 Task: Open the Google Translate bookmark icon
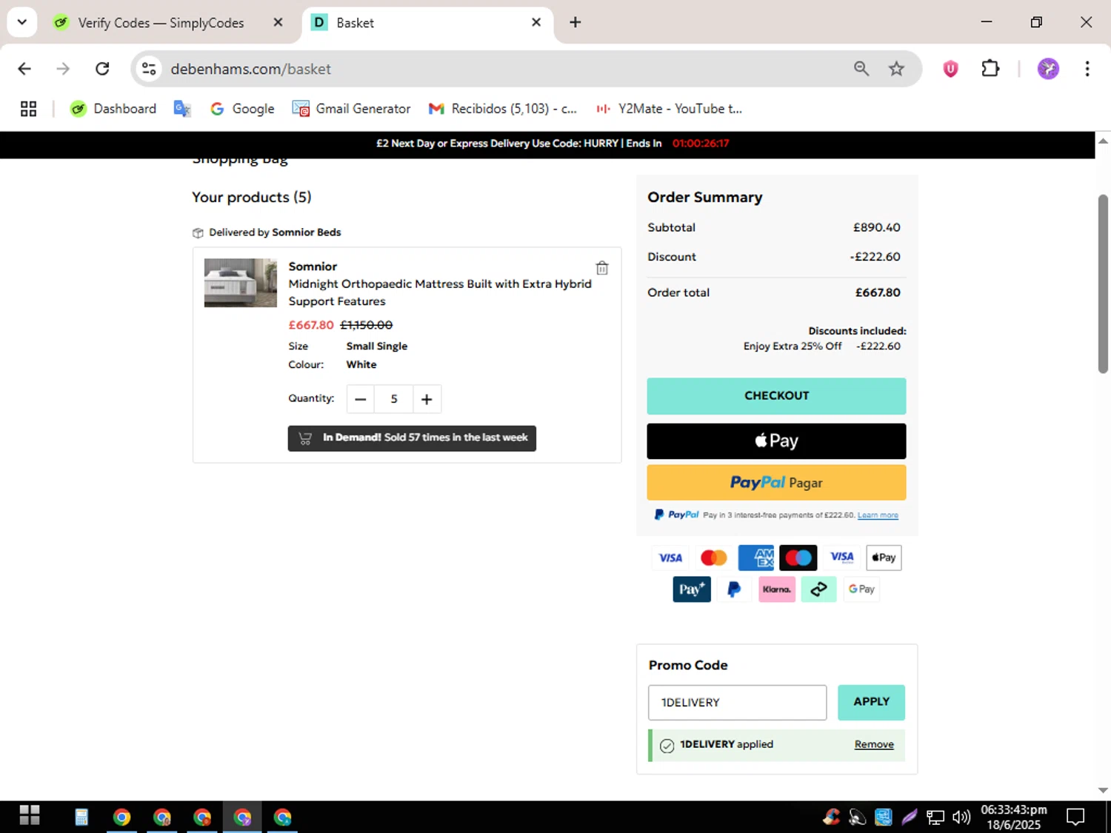click(182, 109)
